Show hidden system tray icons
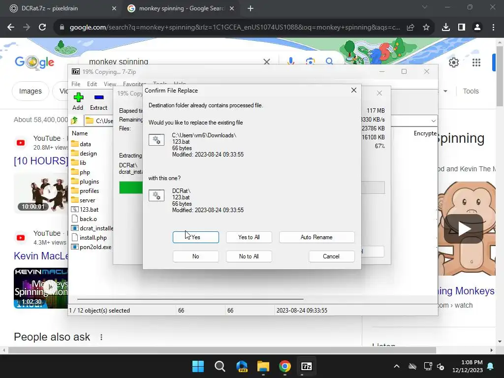 pos(397,366)
